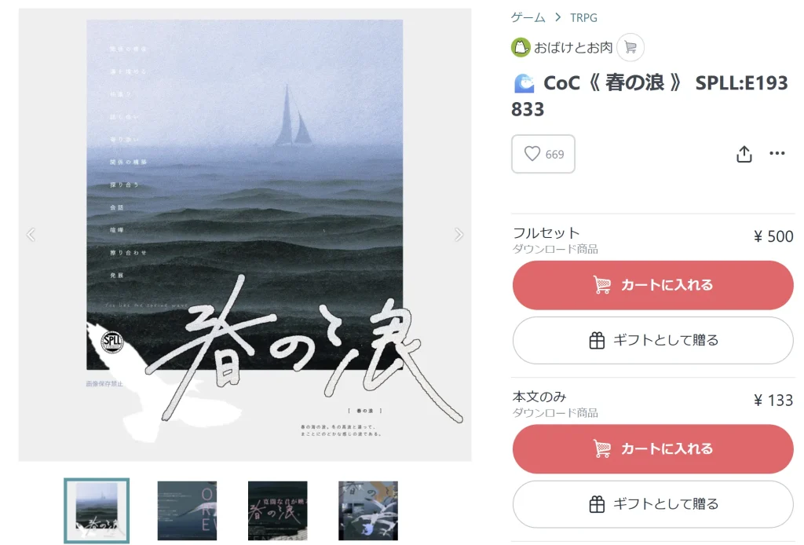The width and height of the screenshot is (804, 545).
Task: Open the TRPG breadcrumb link
Action: 583,17
